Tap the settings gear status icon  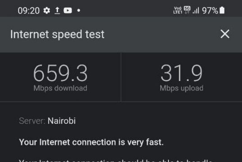tap(46, 10)
